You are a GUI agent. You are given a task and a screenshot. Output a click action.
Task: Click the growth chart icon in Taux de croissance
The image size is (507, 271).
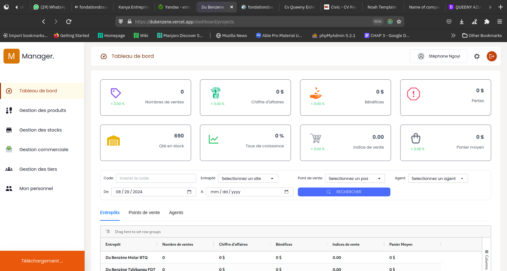pyautogui.click(x=214, y=139)
